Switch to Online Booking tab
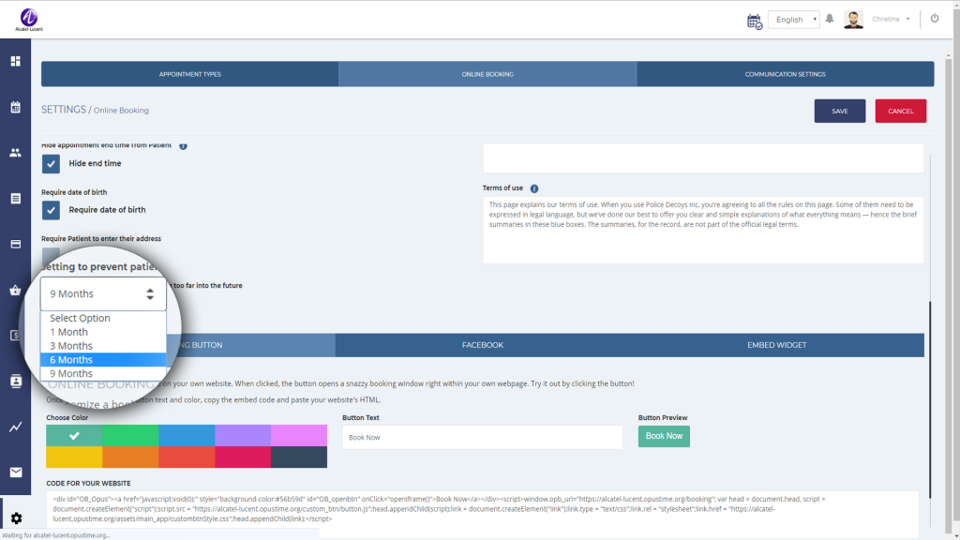Screen dimensions: 960x540 pyautogui.click(x=487, y=74)
